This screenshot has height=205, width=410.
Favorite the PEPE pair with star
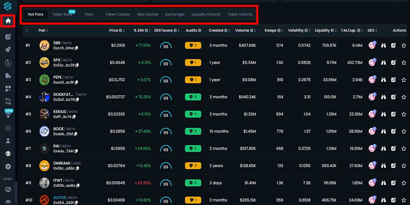click(404, 80)
